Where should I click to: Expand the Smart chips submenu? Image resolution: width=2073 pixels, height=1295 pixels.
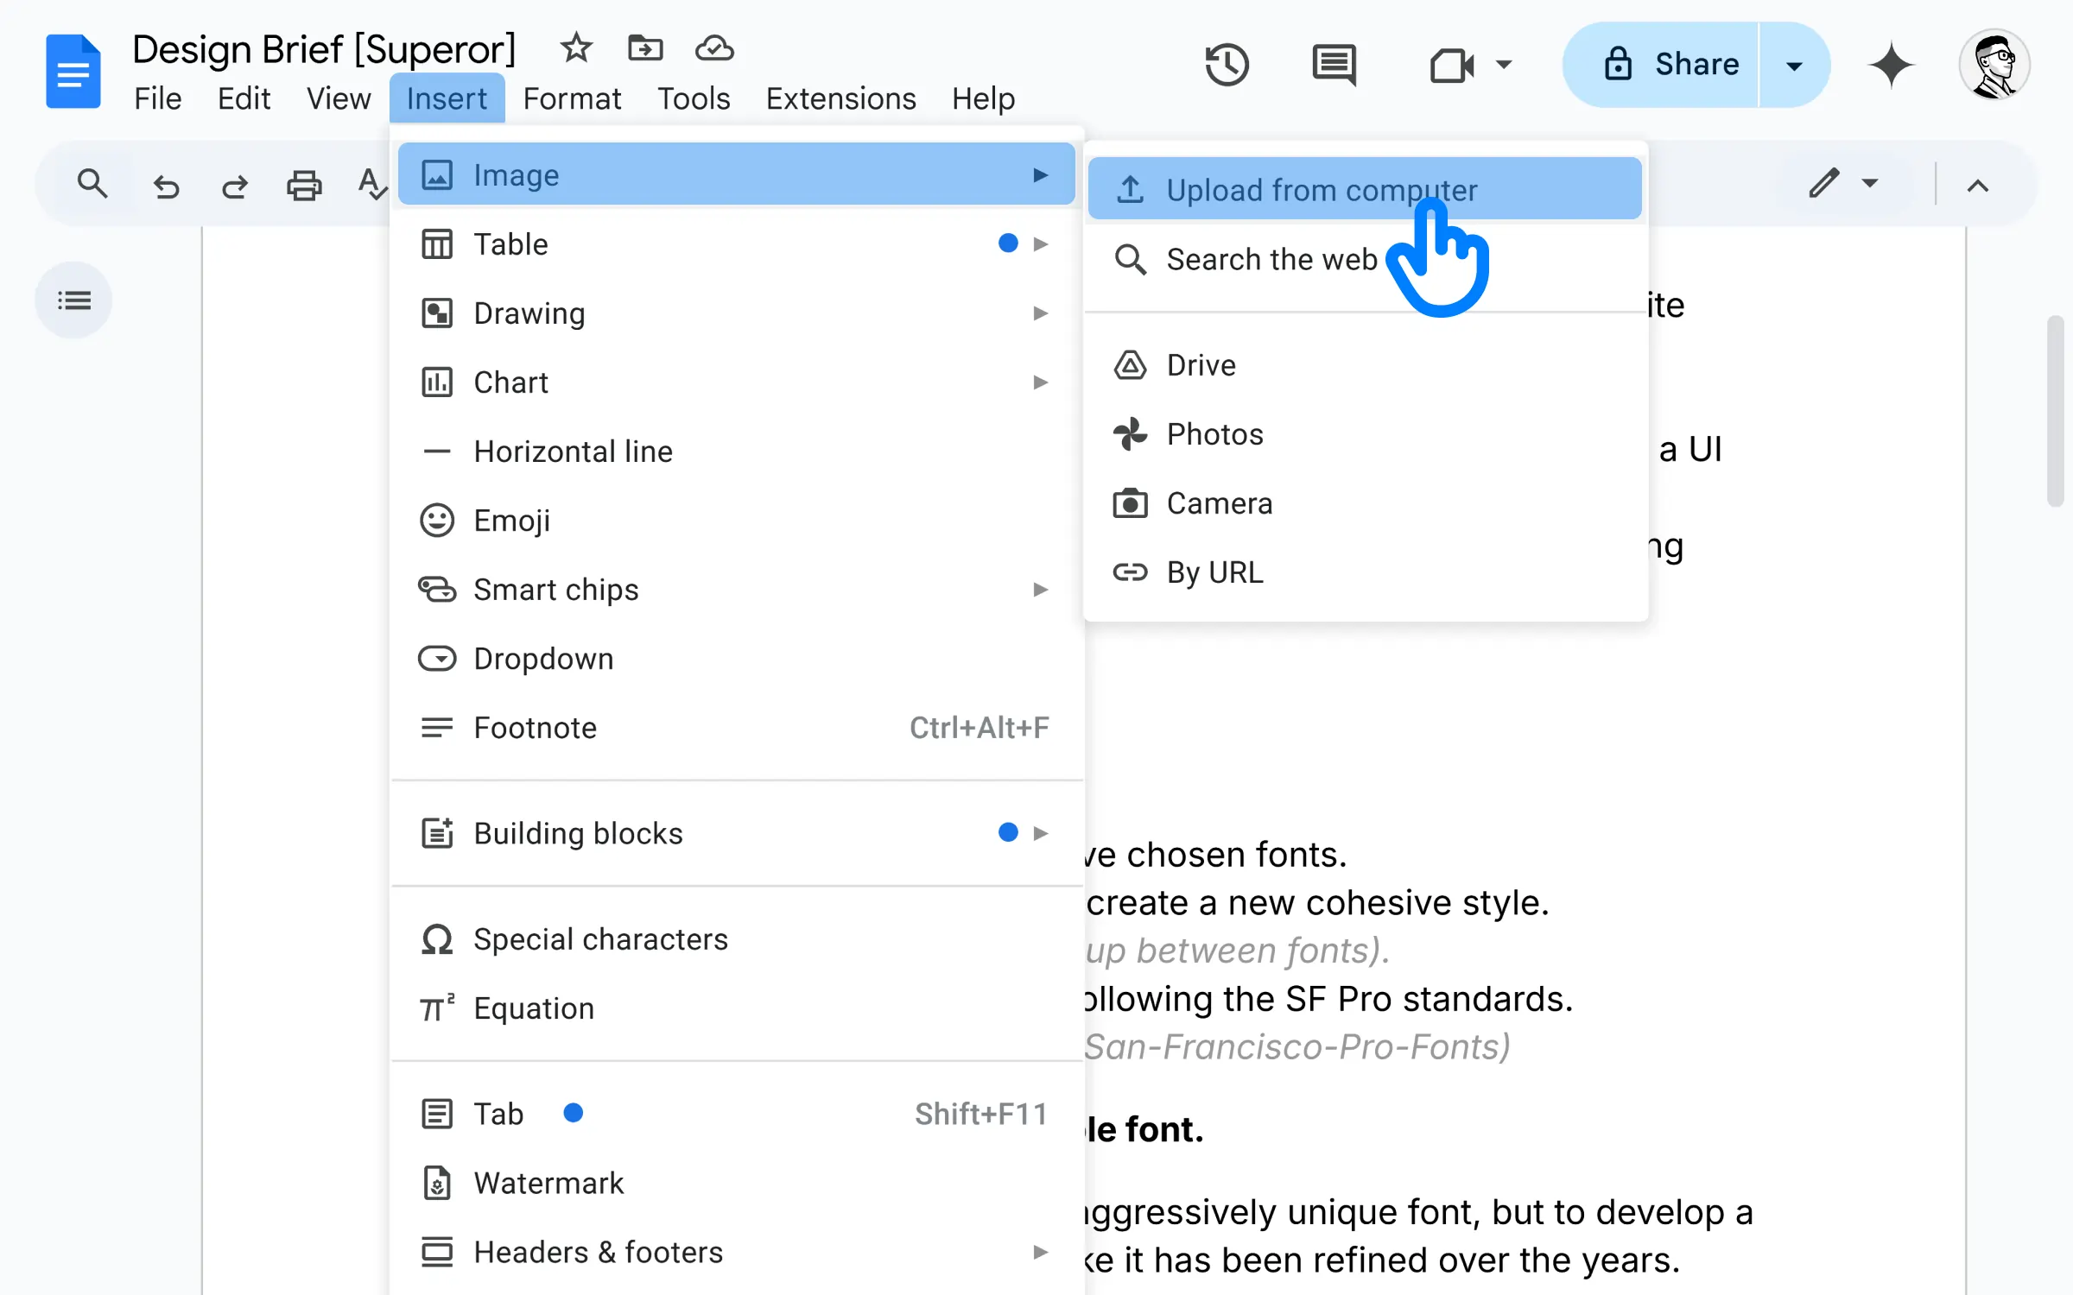[x=737, y=590]
